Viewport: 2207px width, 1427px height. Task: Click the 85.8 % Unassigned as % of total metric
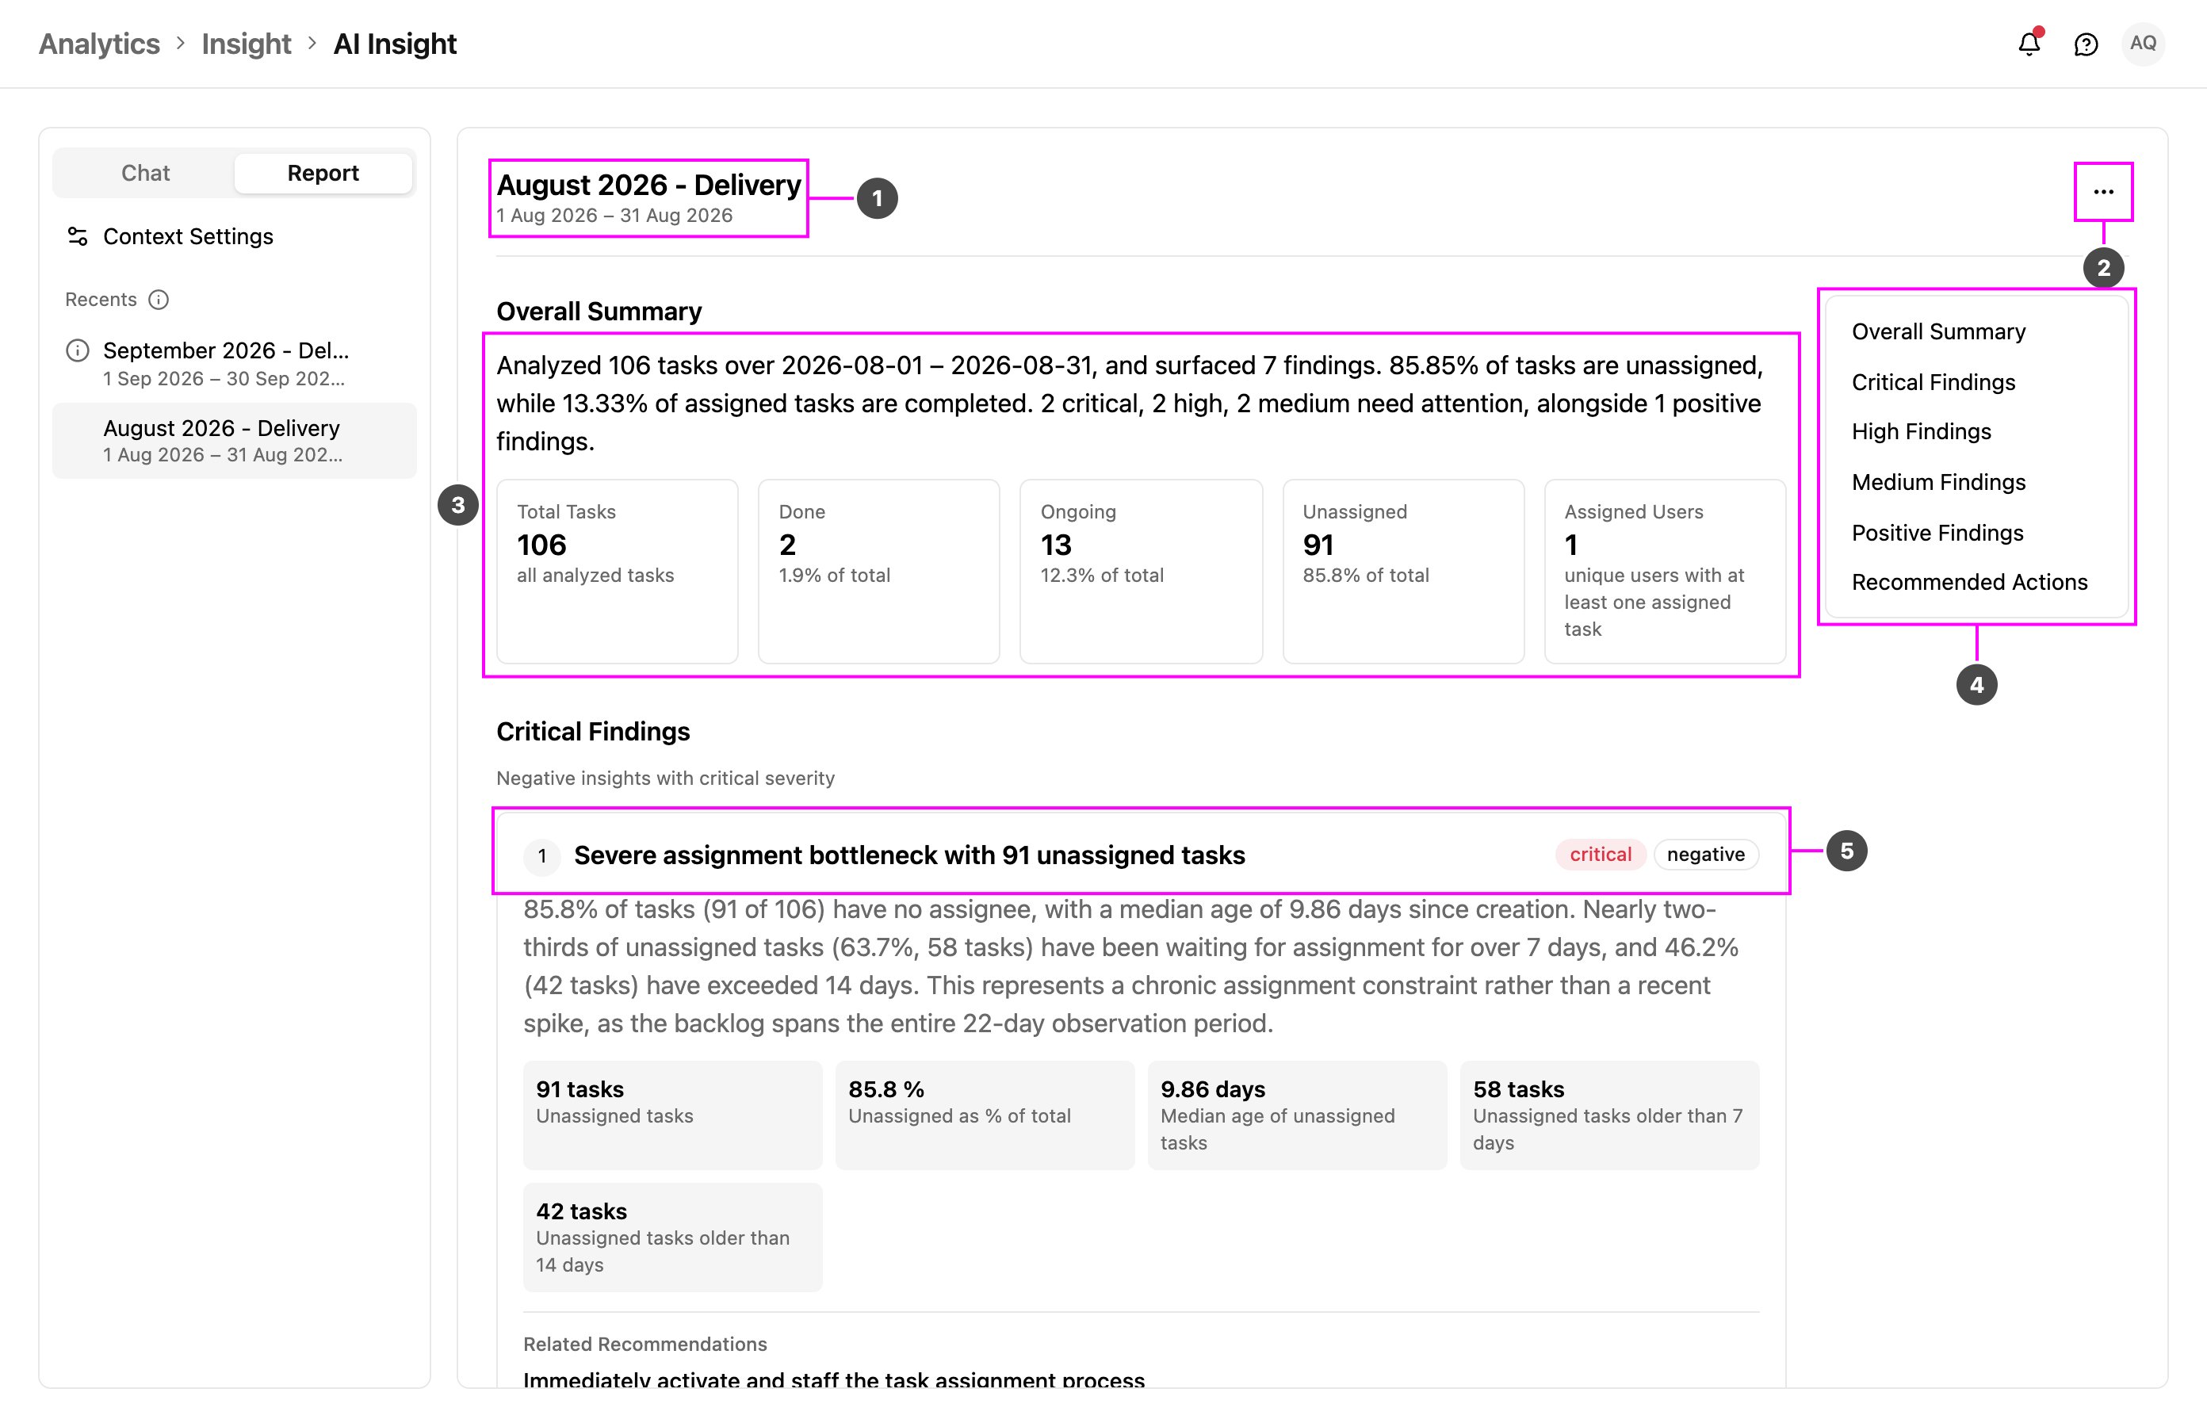(984, 1115)
